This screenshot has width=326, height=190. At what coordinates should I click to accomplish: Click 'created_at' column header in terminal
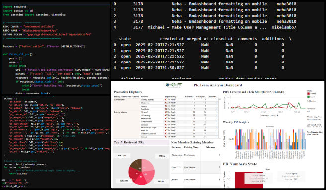click(x=172, y=39)
